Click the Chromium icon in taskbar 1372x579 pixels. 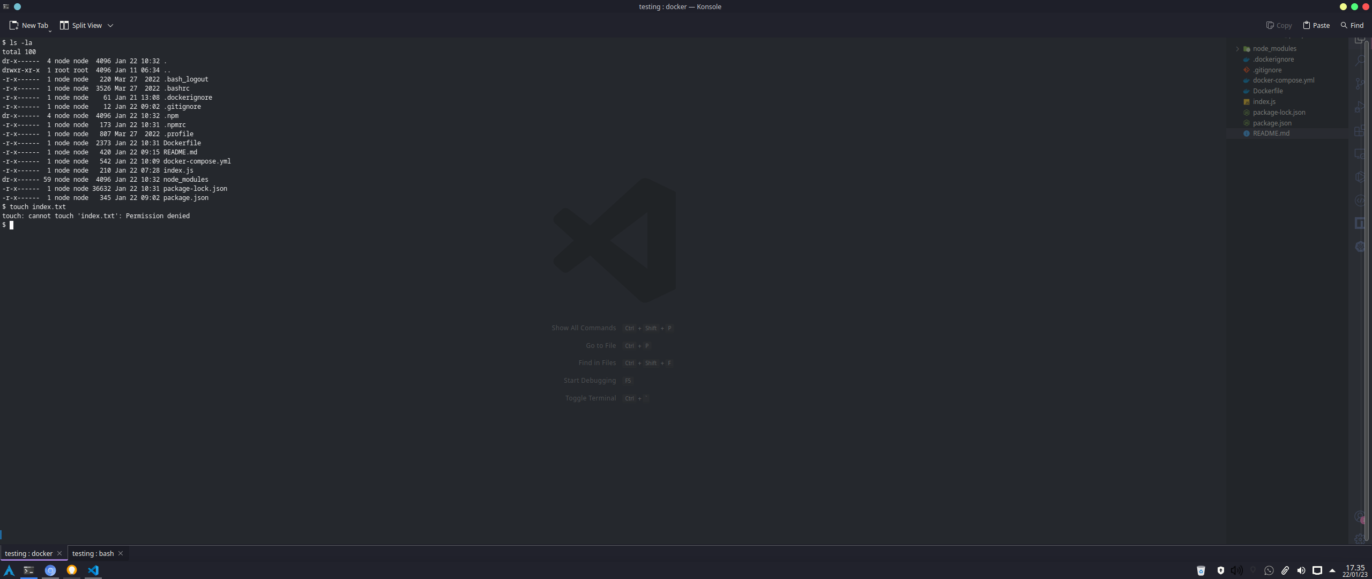pyautogui.click(x=50, y=570)
